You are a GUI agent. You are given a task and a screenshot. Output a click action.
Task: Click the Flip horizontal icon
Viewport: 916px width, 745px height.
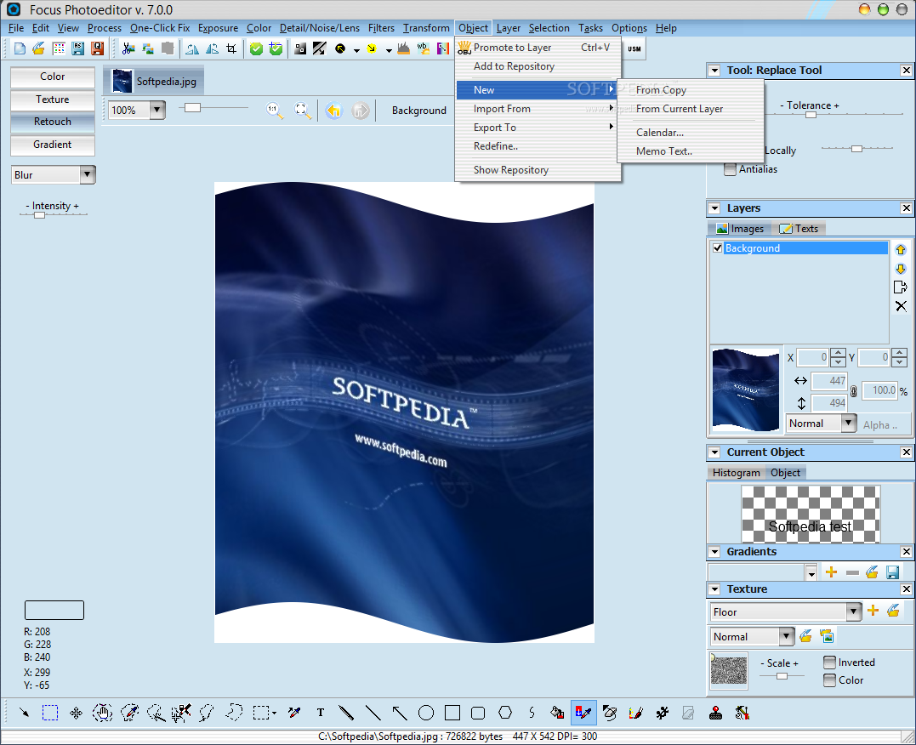(x=191, y=48)
